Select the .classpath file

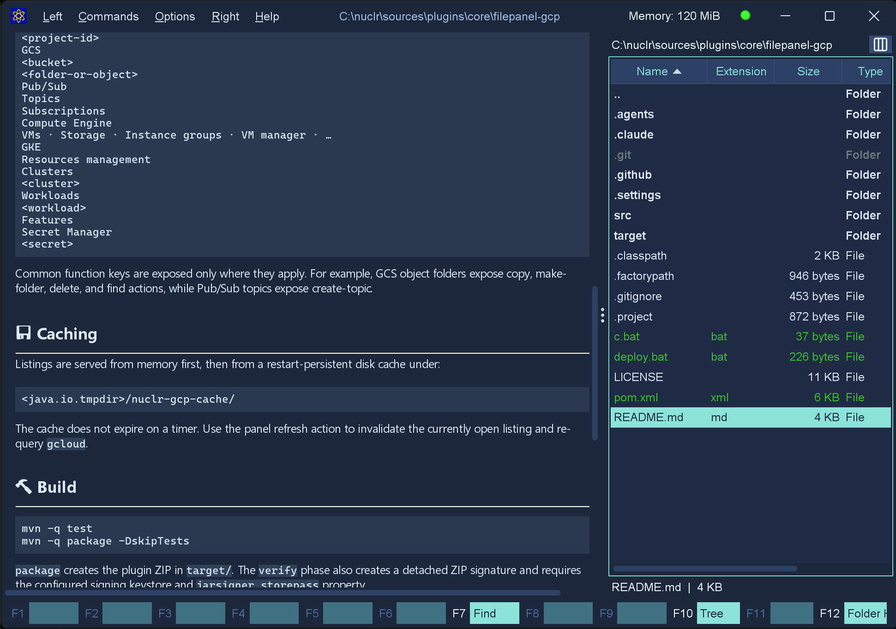(x=751, y=256)
